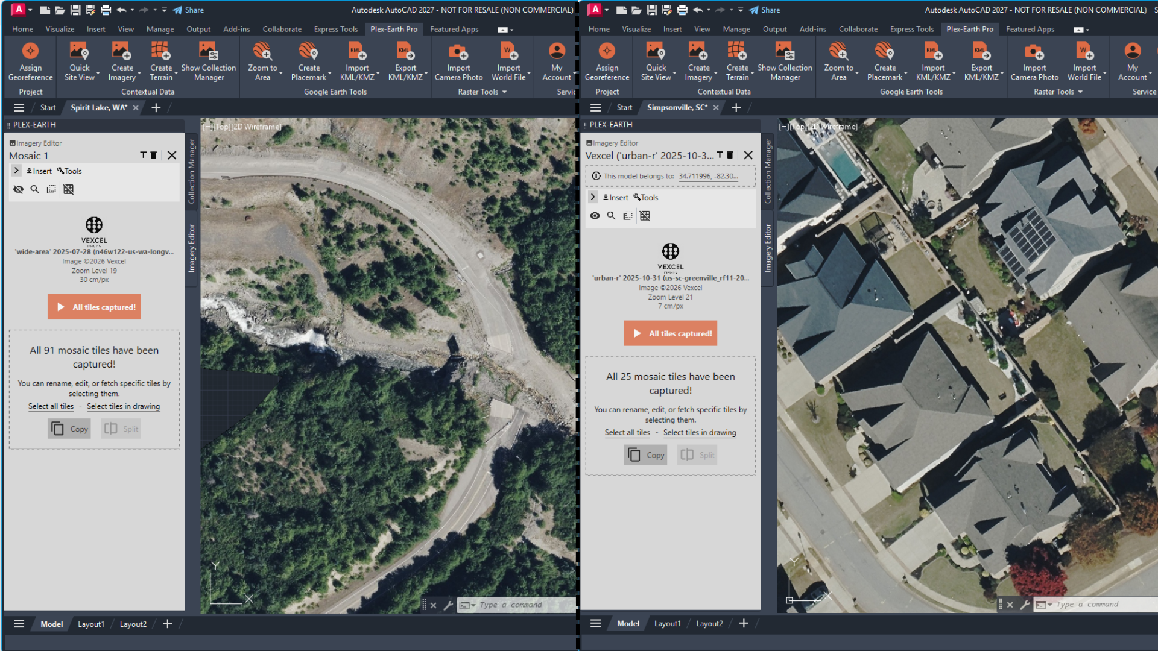Expand chevron next to Insert in Mosaic 1 panel

(16, 171)
